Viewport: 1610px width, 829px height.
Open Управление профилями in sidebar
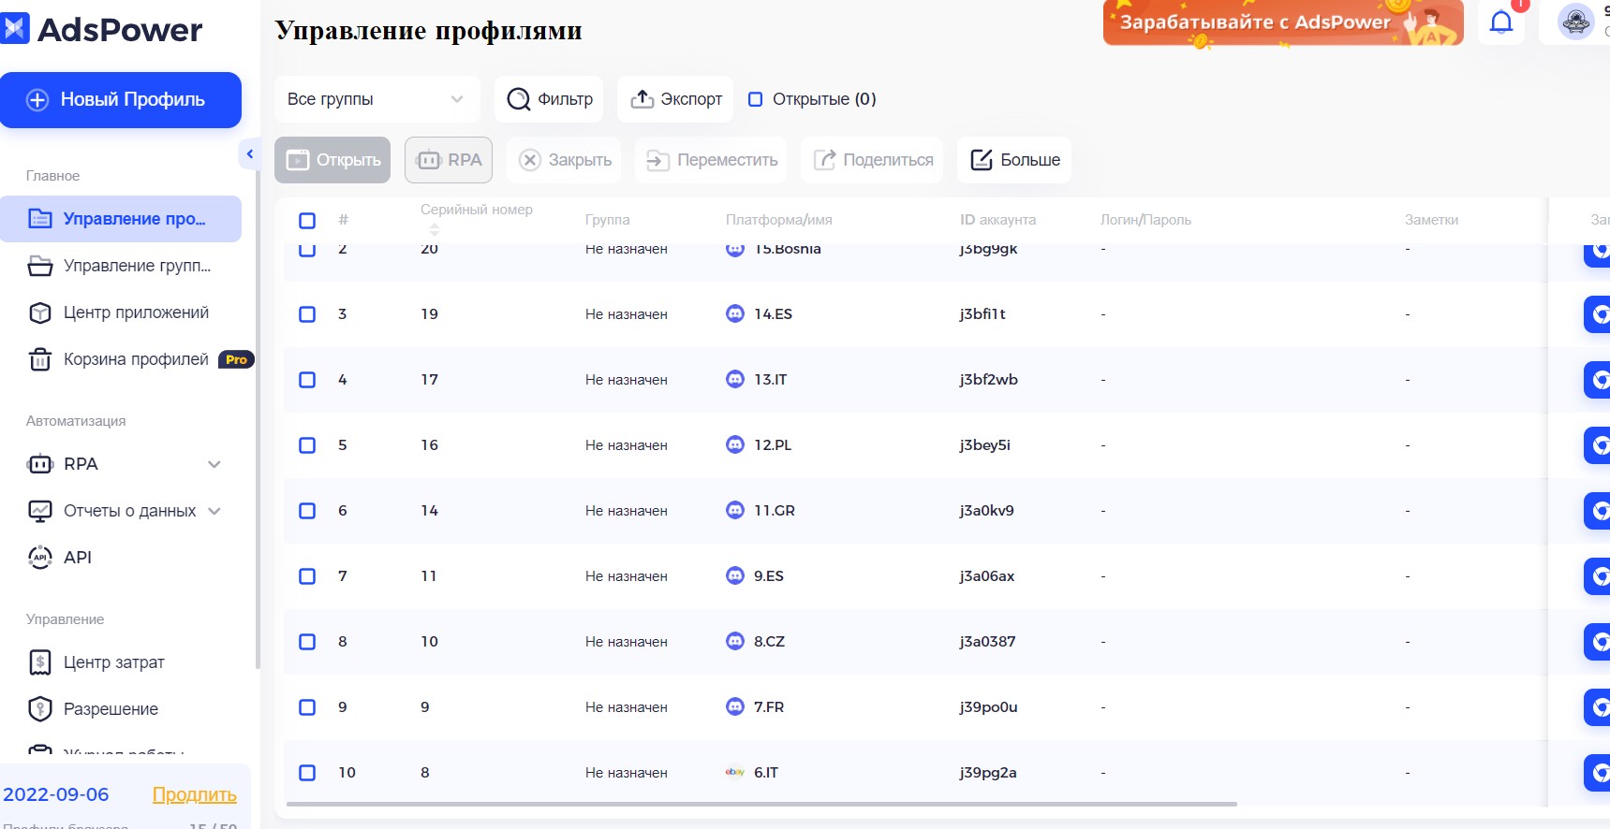pyautogui.click(x=121, y=219)
